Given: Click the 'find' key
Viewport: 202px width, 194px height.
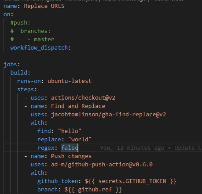Looking at the screenshot, I should (x=44, y=131).
